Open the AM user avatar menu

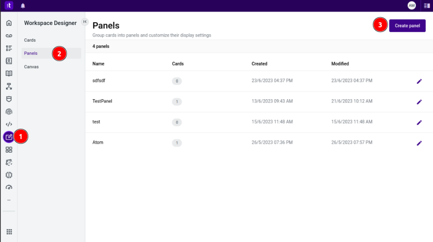412,6
